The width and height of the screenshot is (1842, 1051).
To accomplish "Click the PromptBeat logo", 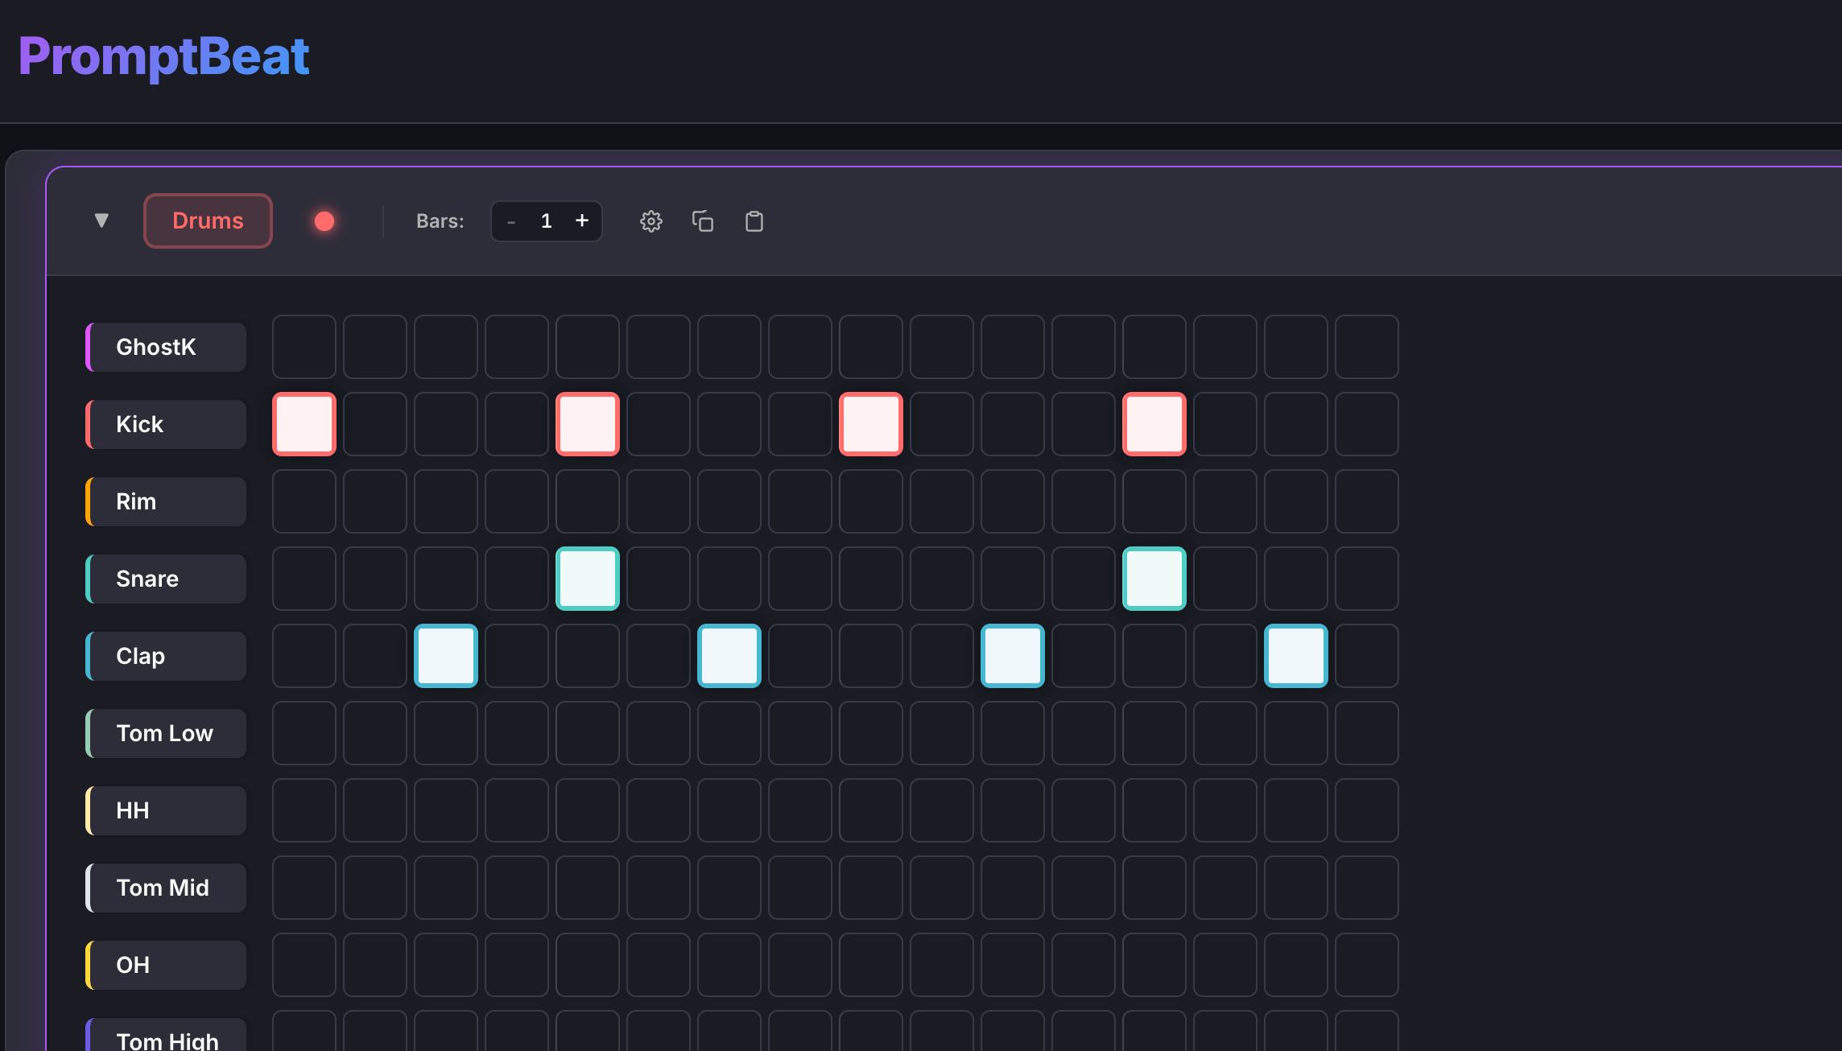I will point(163,56).
